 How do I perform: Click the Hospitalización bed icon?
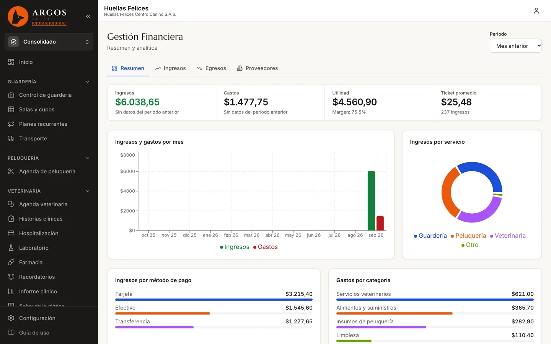coord(11,233)
